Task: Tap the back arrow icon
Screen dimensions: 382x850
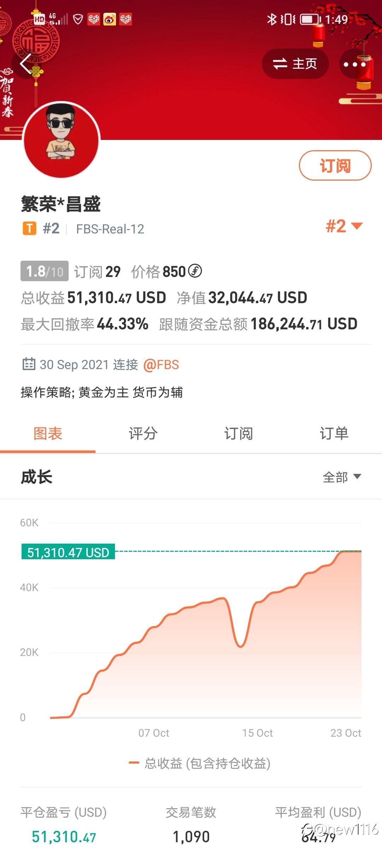Action: tap(26, 64)
